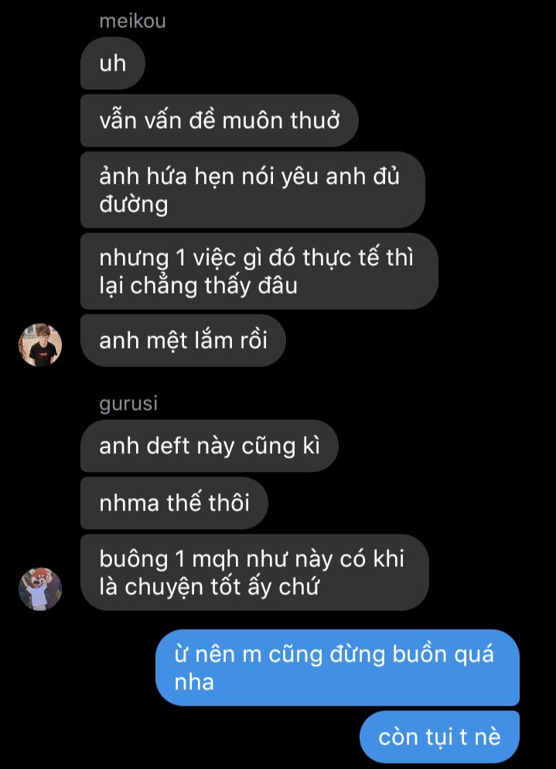556x769 pixels.
Task: Tap the word 'nha' in the blue bubble
Action: pos(194,682)
